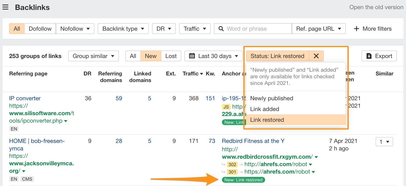Click the Export download icon

coord(369,56)
